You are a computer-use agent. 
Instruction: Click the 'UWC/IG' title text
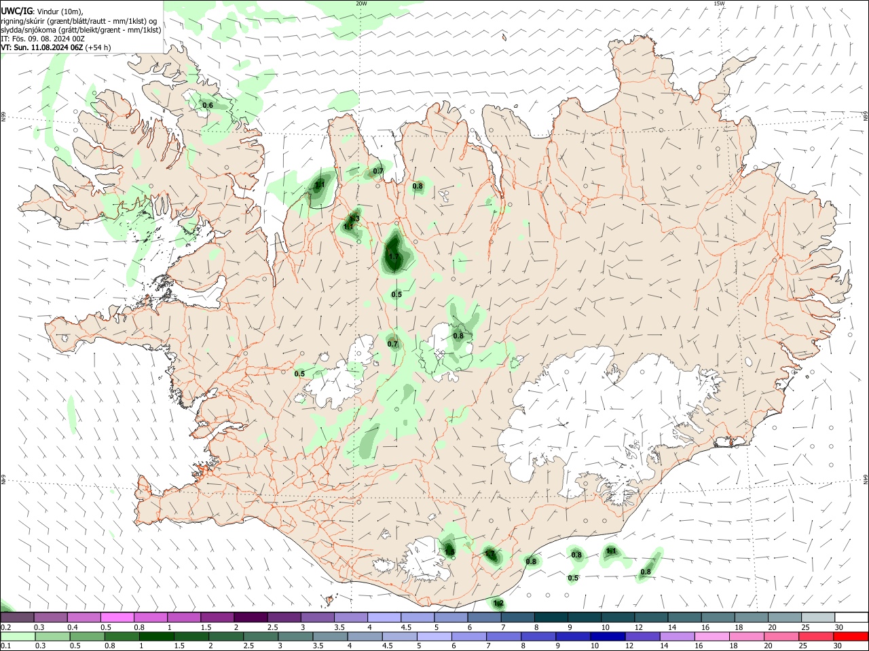tap(16, 11)
